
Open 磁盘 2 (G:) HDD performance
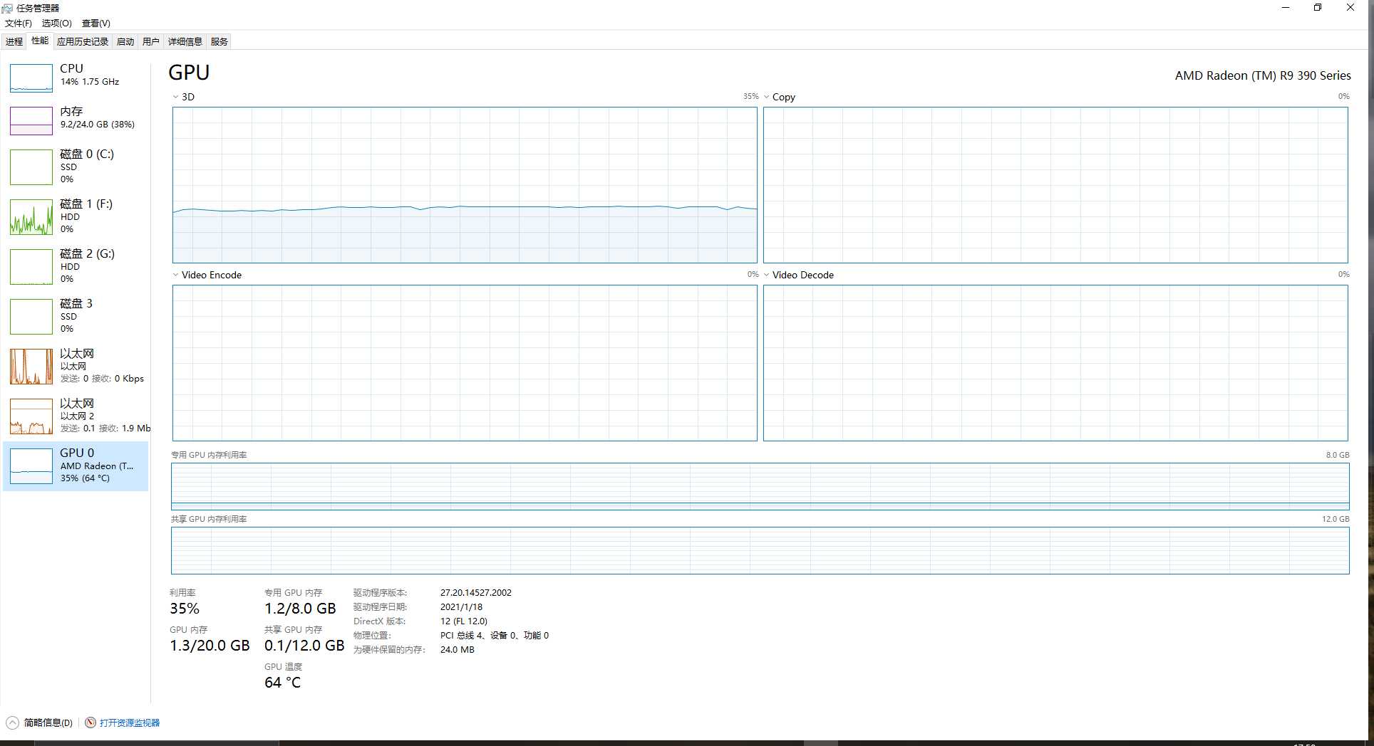click(76, 266)
